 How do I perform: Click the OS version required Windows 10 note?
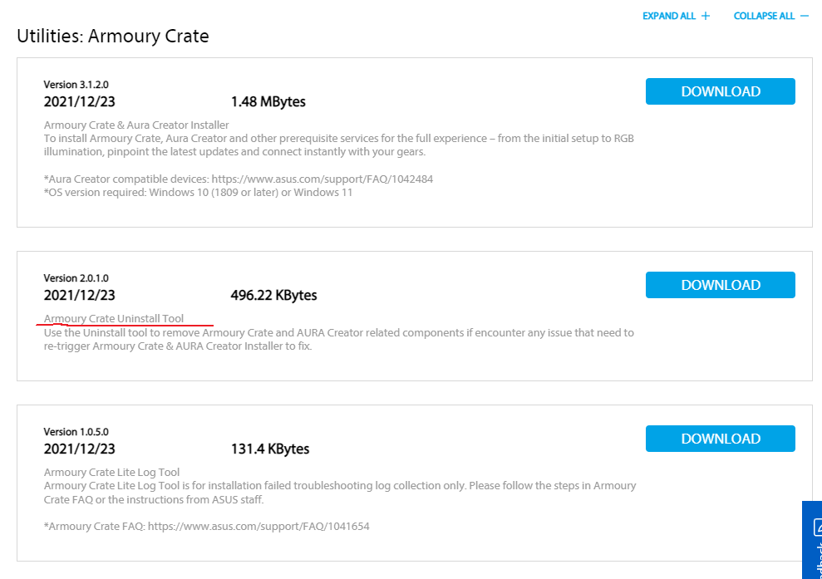point(198,192)
